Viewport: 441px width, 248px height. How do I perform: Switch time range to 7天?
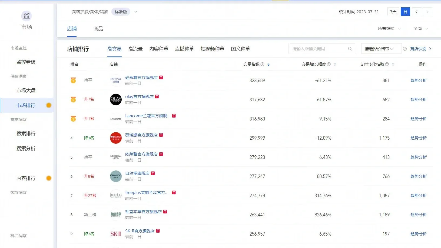(x=393, y=12)
